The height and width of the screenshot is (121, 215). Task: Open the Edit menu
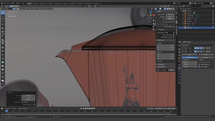(8, 3)
